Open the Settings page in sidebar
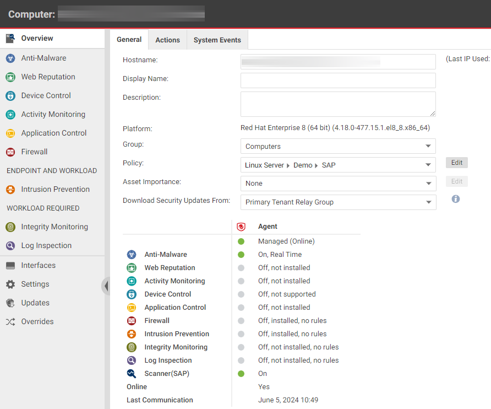The width and height of the screenshot is (491, 409). click(35, 284)
